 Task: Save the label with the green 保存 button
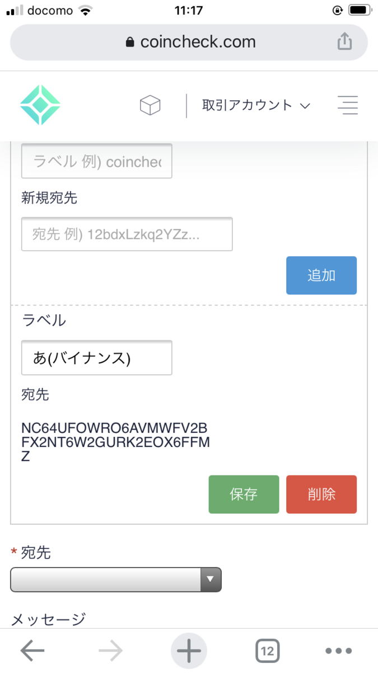tap(244, 494)
